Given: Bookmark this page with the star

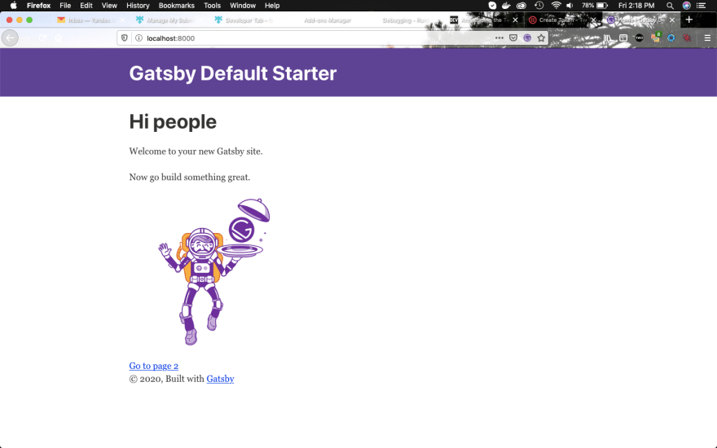Looking at the screenshot, I should click(541, 38).
